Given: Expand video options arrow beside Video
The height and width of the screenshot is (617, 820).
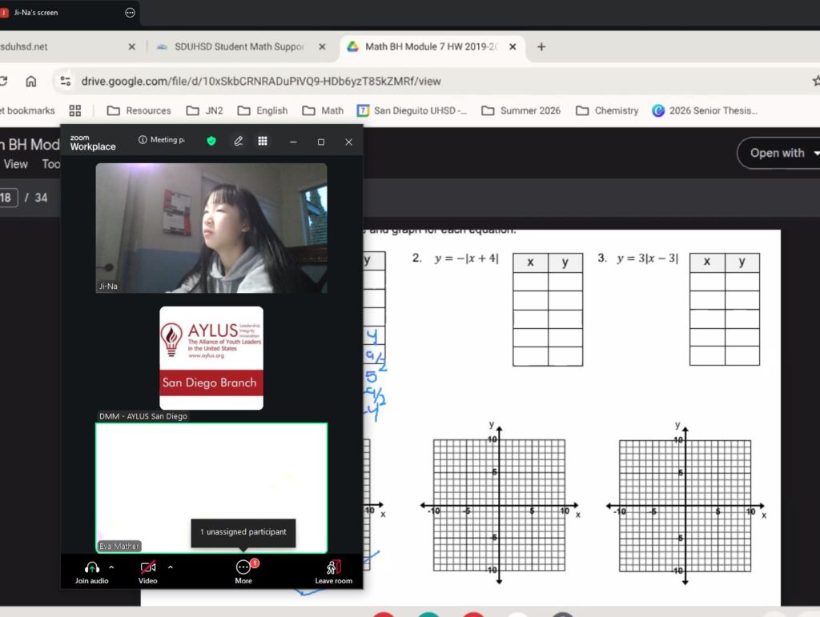Looking at the screenshot, I should [170, 567].
